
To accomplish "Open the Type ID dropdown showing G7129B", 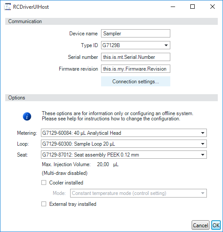I will coord(135,45).
